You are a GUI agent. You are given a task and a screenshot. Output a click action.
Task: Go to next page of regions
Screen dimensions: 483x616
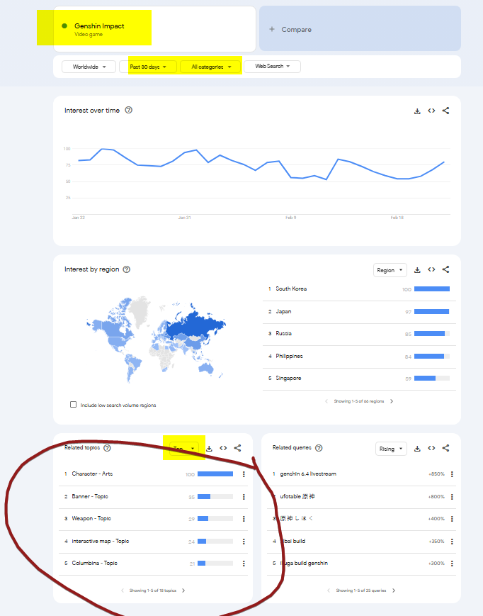(x=392, y=401)
